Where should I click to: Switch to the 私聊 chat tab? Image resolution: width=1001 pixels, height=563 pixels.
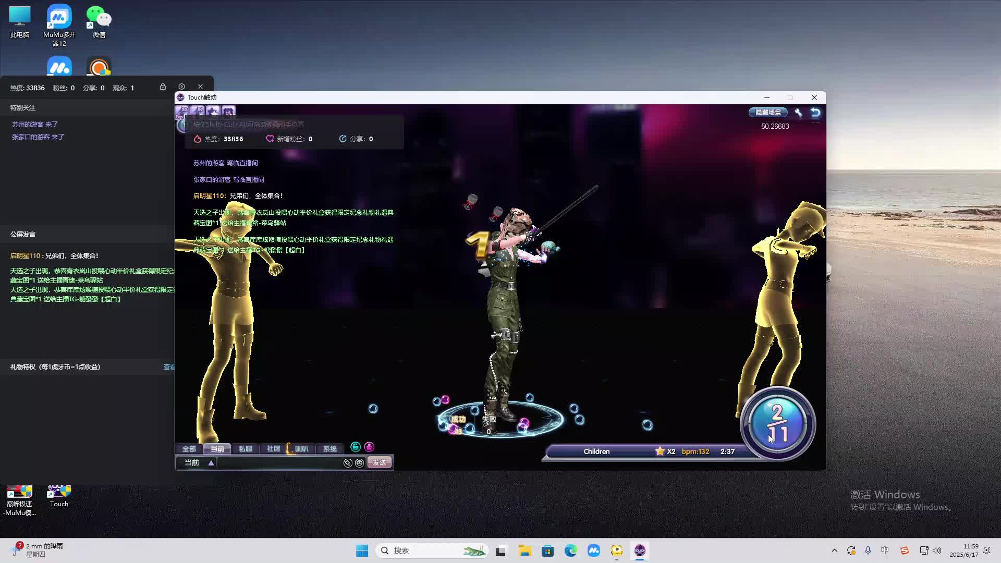(x=245, y=449)
